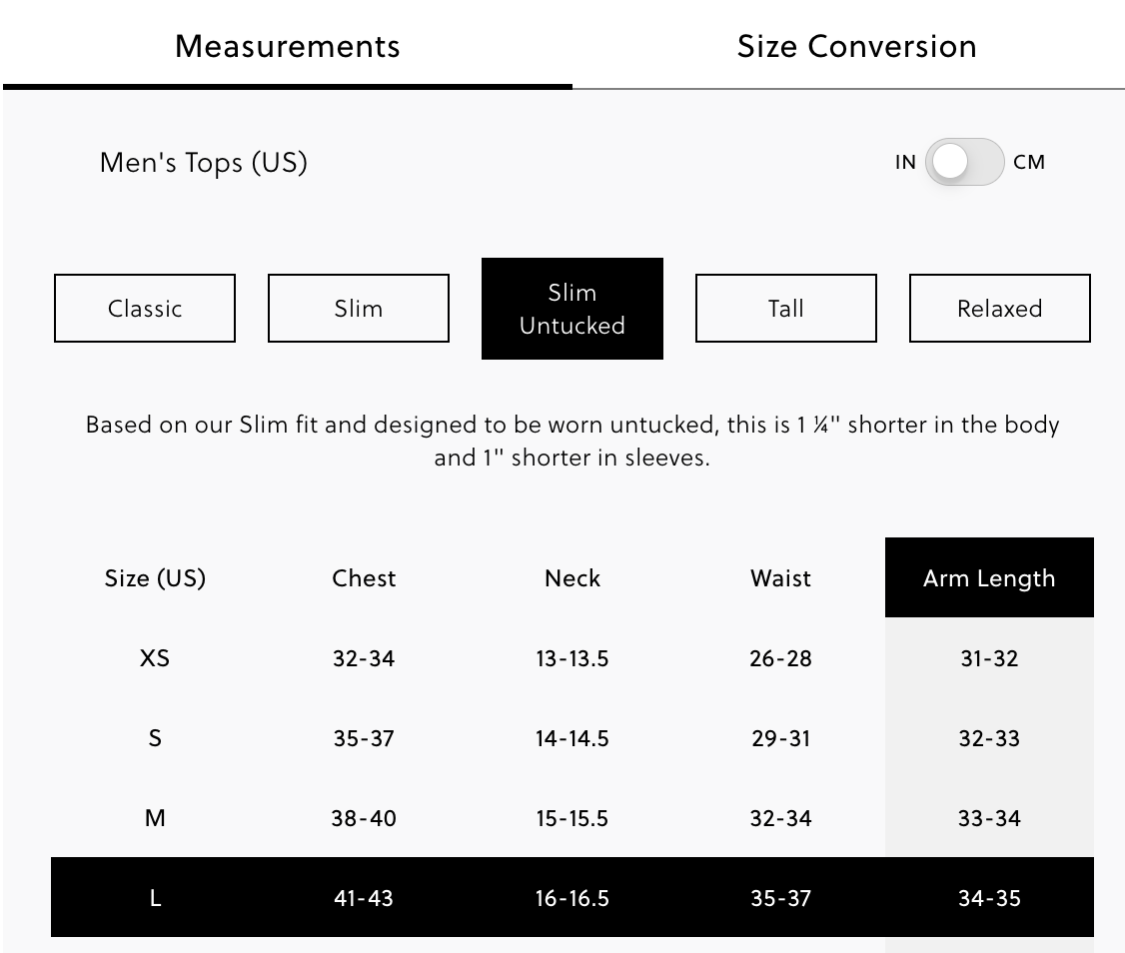The height and width of the screenshot is (953, 1125).
Task: Highlight the Arm Length column header
Action: (989, 577)
